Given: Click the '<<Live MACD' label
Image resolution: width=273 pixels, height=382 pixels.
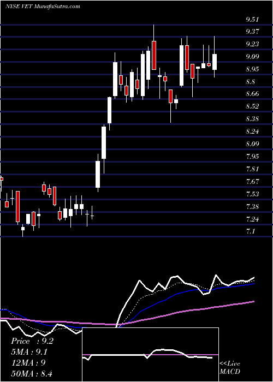Looking at the screenshot, I should pyautogui.click(x=230, y=368).
